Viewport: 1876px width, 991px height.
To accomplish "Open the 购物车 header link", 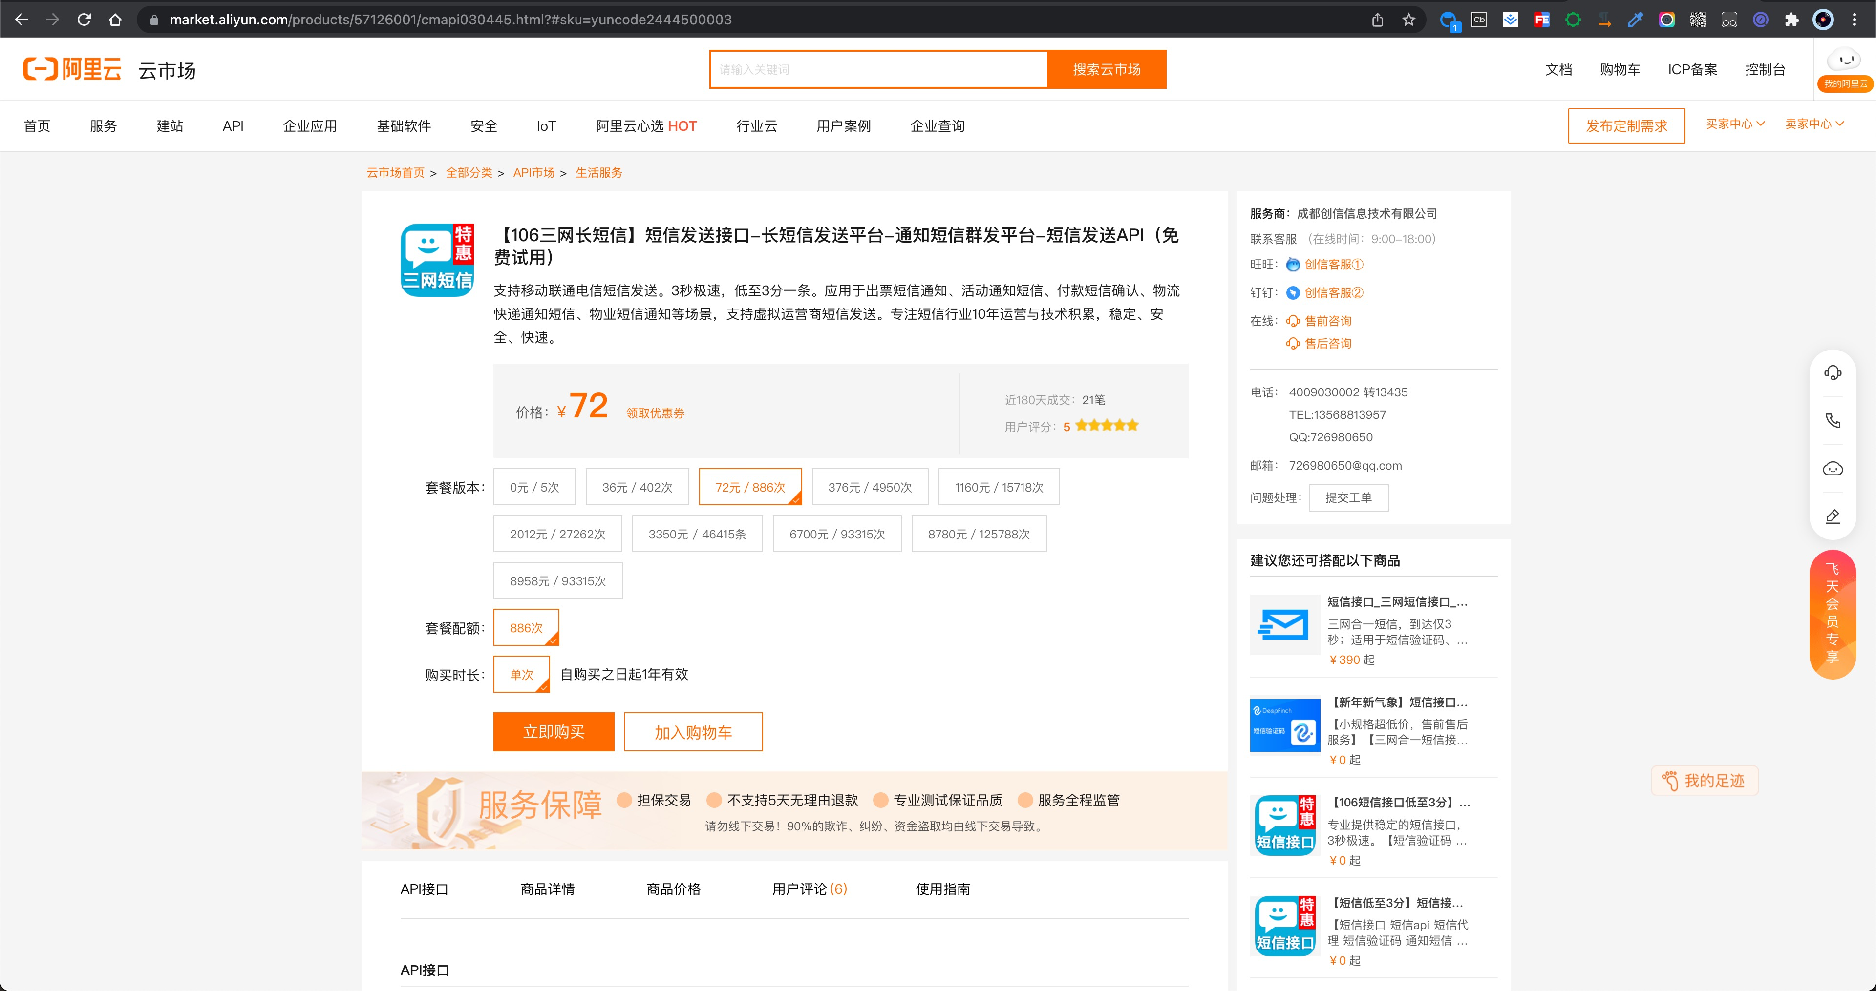I will (1620, 69).
